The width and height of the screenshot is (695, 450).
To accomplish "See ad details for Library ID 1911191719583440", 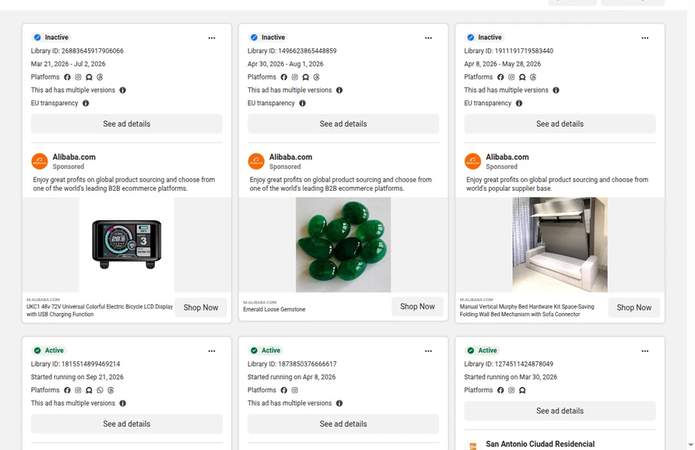I will [560, 124].
